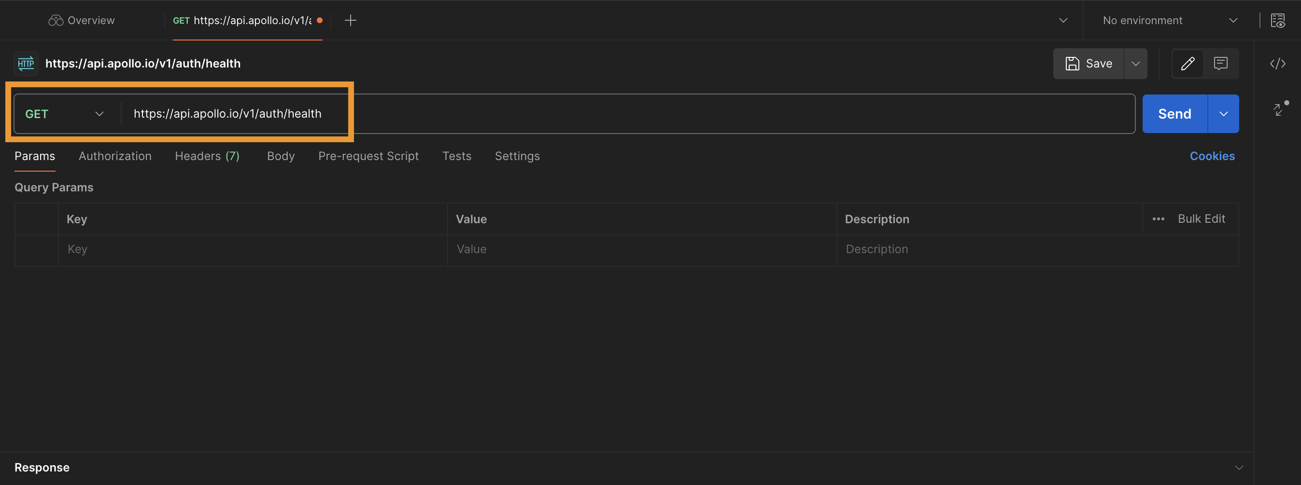The width and height of the screenshot is (1301, 485).
Task: Click the expand/collapse arrows icon in right sidebar
Action: (1278, 109)
